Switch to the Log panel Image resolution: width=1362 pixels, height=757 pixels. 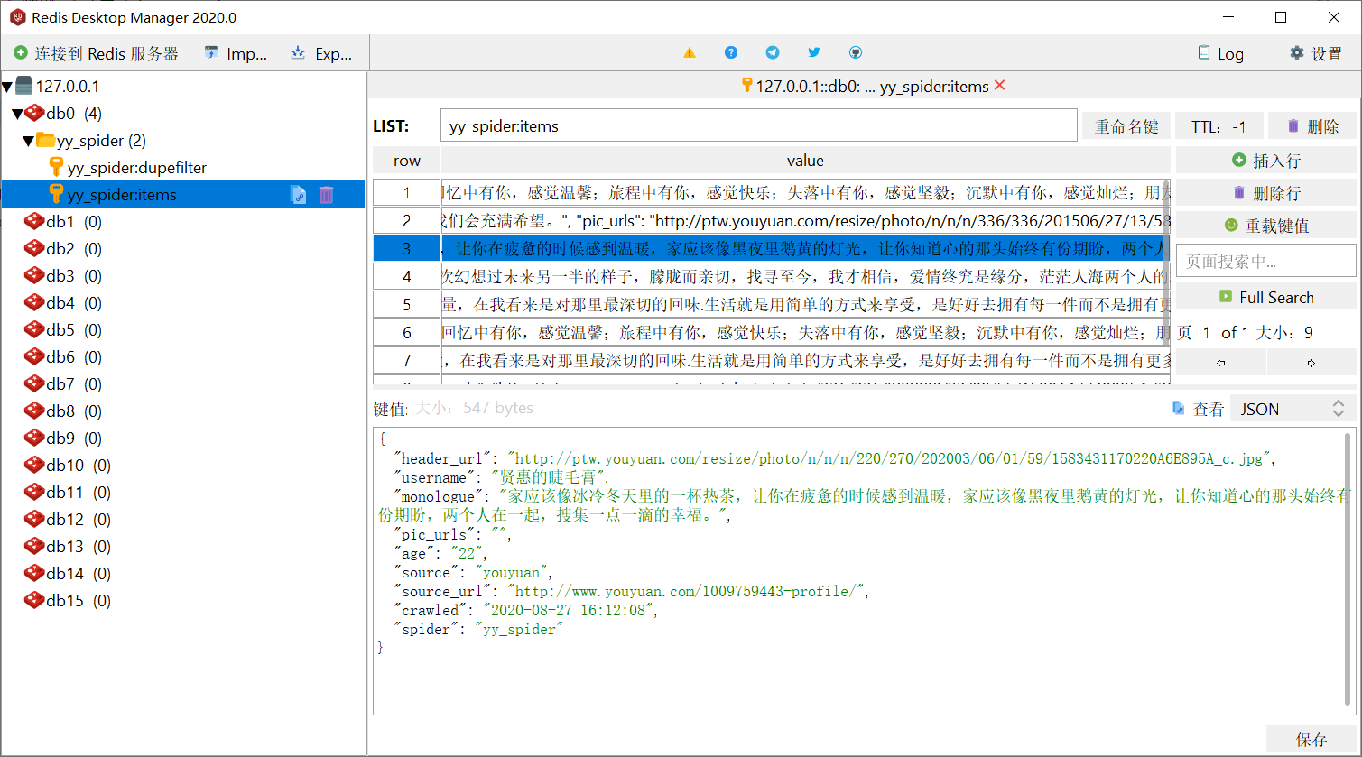[x=1220, y=53]
